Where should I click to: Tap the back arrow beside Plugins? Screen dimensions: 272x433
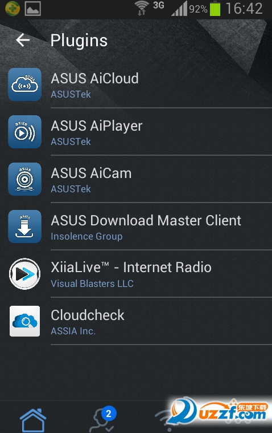23,40
